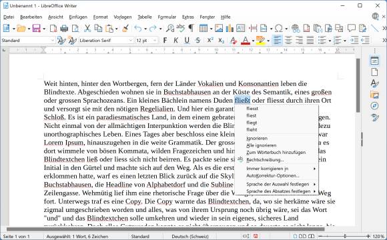The image size is (387, 240).
Task: Insert a comment with speech bubble icon
Action: point(352,29)
